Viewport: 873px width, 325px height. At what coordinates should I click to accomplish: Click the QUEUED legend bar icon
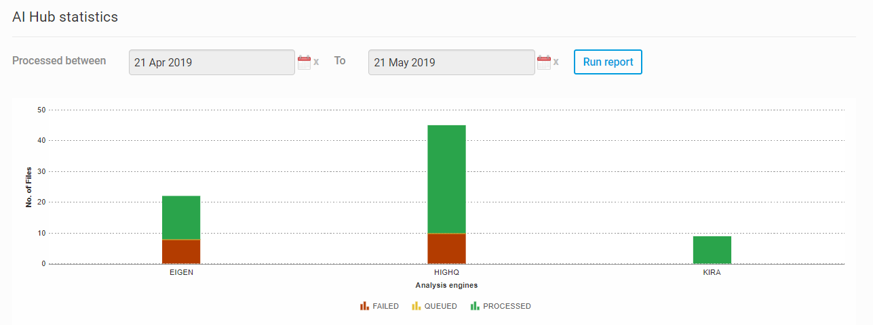pos(416,306)
